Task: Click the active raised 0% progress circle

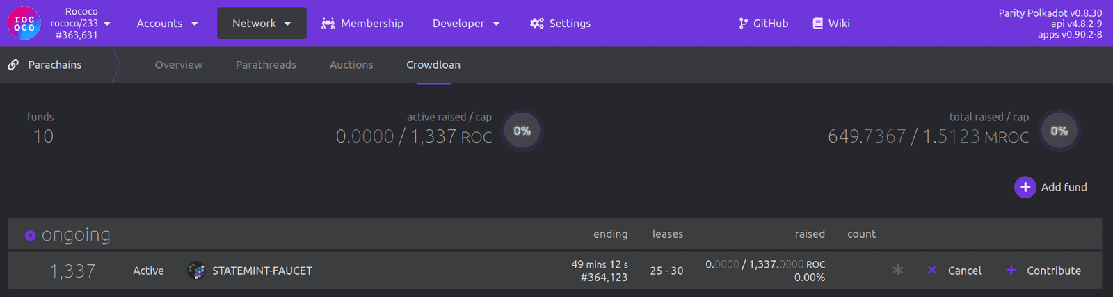Action: [522, 131]
